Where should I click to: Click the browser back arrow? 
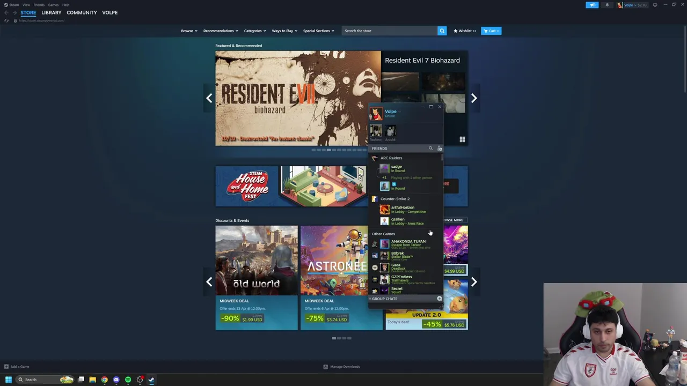click(x=6, y=12)
